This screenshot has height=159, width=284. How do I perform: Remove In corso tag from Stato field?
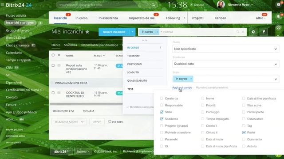tap(191, 79)
